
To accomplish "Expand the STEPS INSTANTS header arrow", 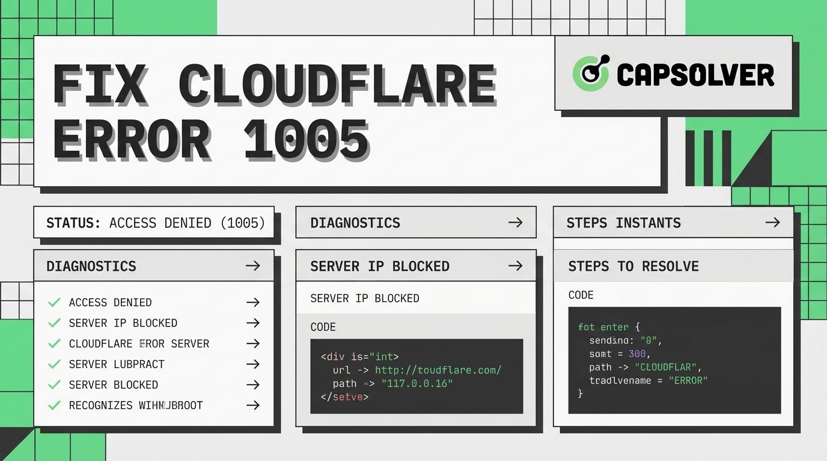I will pos(772,223).
